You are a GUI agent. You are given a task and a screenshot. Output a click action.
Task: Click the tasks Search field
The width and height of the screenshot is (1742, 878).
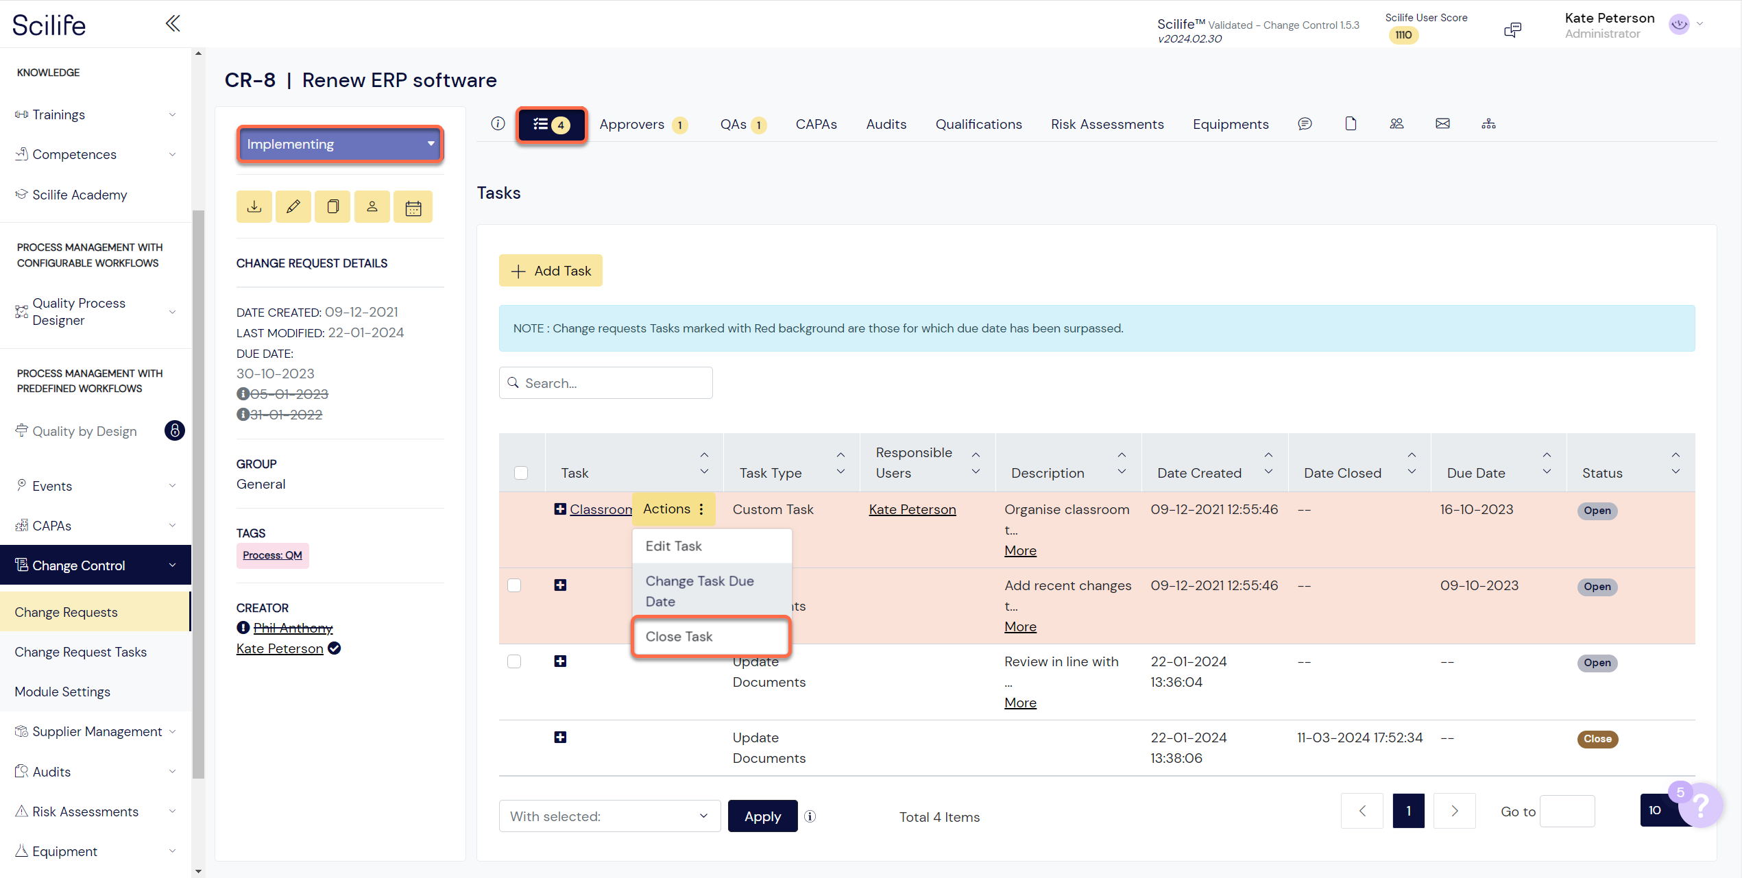(606, 382)
